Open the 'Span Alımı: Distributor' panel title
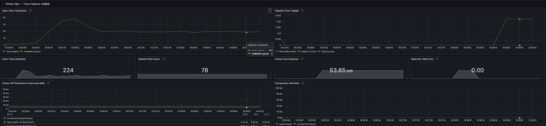This screenshot has height=126, width=546. pos(14,10)
